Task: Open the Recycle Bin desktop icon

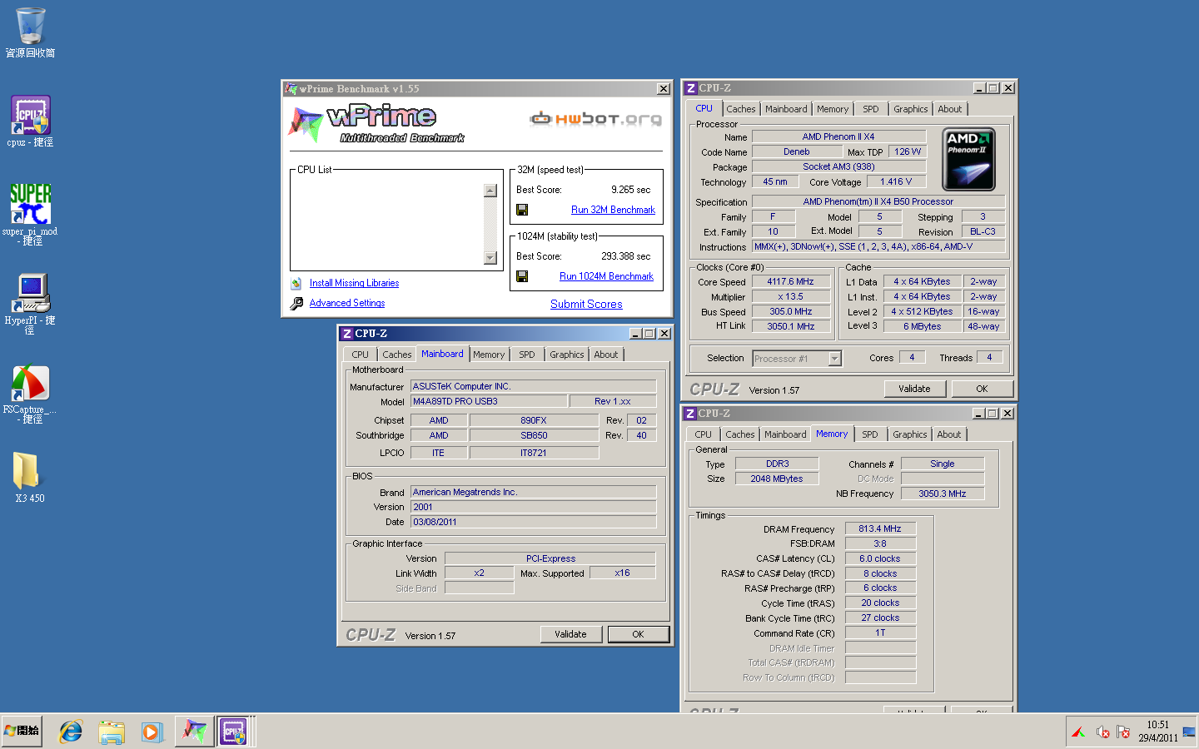Action: [x=31, y=33]
